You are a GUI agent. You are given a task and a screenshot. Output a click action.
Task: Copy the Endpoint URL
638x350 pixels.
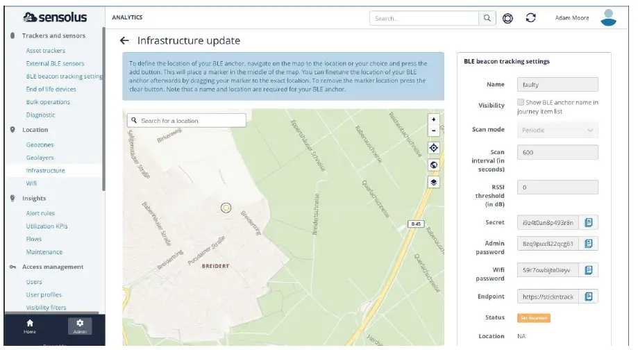588,297
